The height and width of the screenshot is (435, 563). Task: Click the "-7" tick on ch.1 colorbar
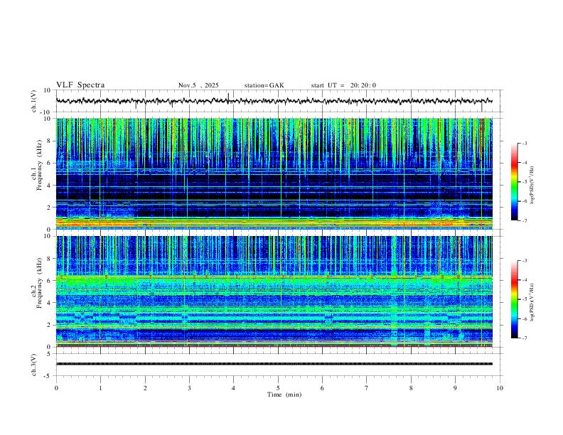point(524,220)
